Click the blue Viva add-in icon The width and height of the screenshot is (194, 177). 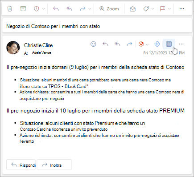pyautogui.click(x=157, y=44)
